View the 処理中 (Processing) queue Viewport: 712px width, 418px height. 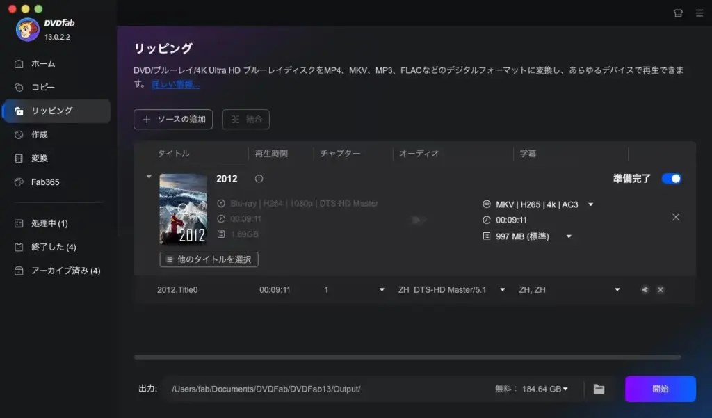point(42,224)
